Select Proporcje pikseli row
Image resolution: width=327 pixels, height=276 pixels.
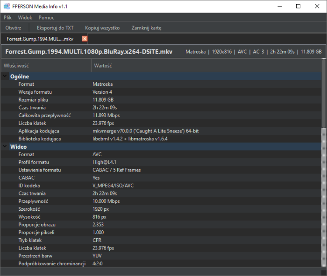pyautogui.click(x=161, y=233)
